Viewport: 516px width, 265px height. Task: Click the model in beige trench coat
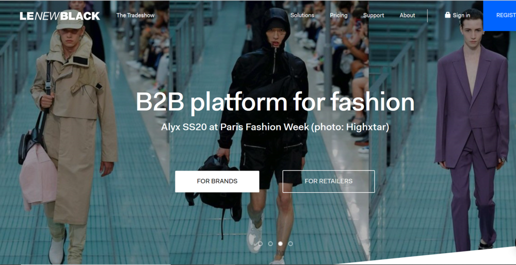point(71,131)
